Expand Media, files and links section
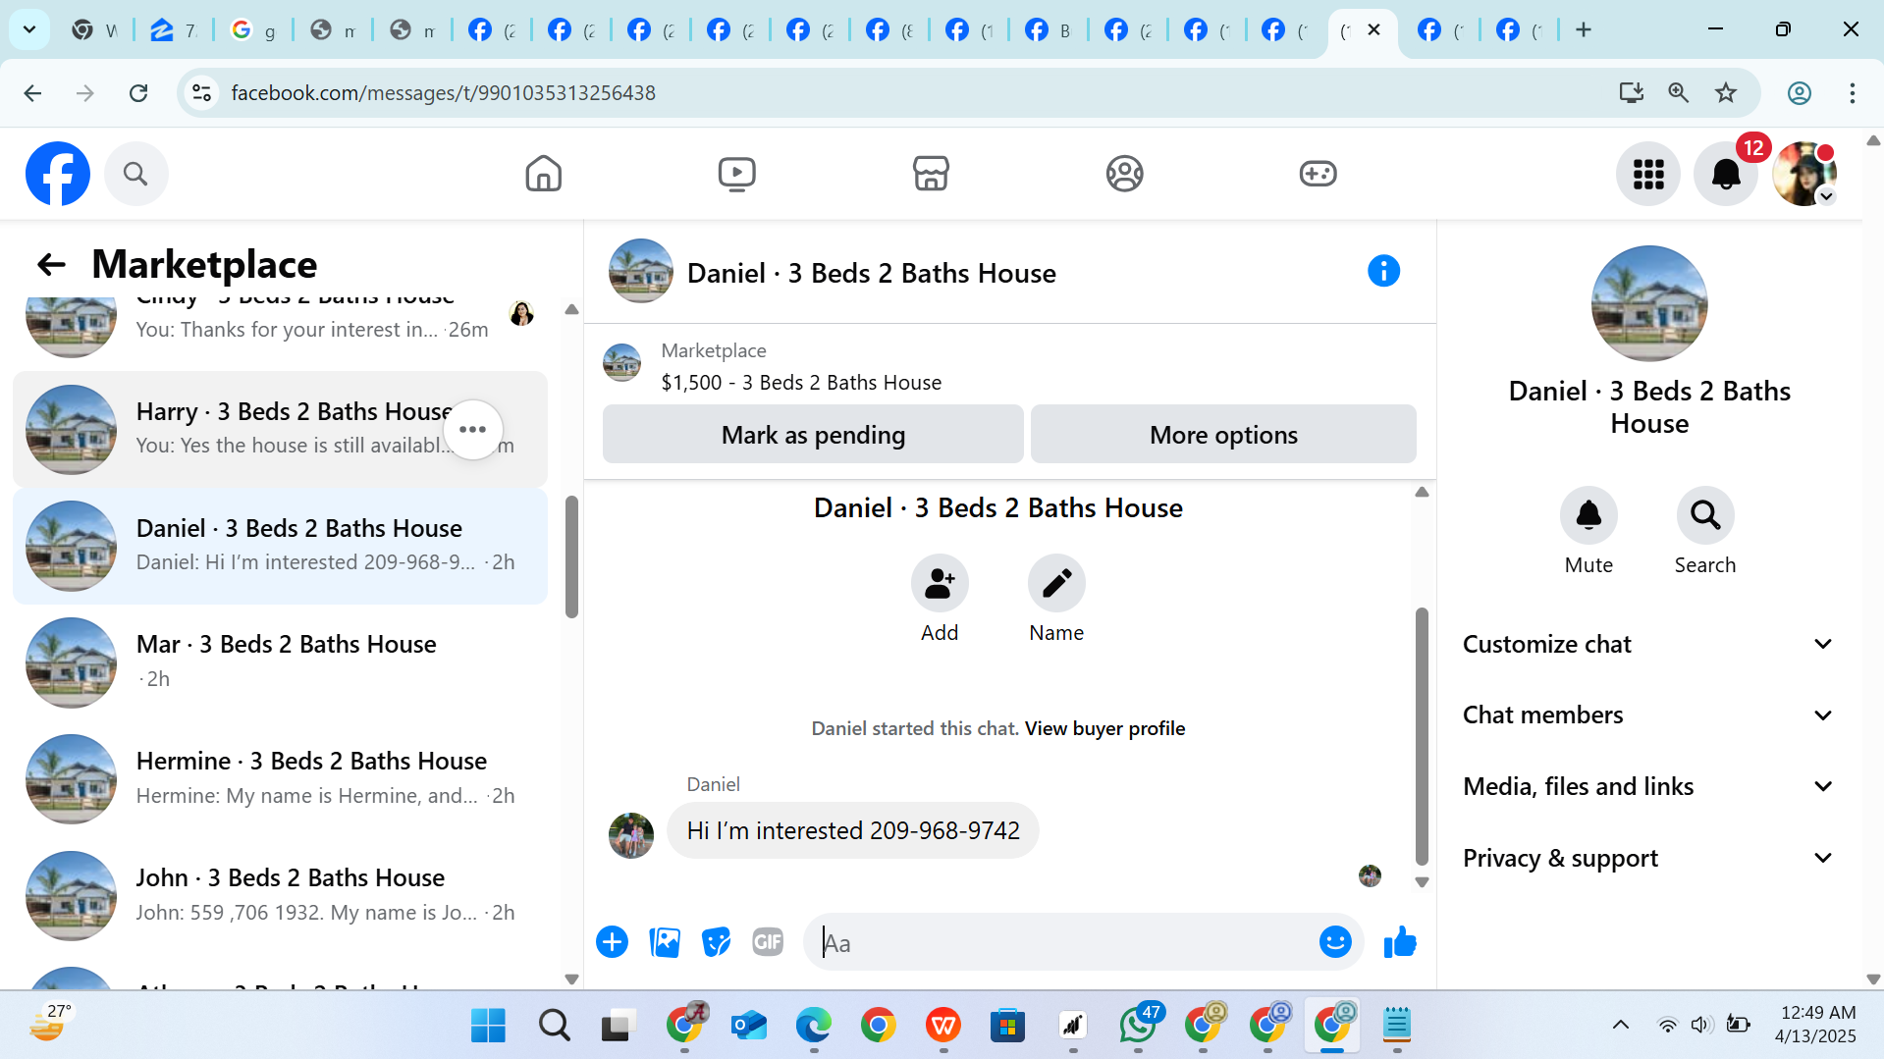Image resolution: width=1884 pixels, height=1059 pixels. pos(1648,786)
